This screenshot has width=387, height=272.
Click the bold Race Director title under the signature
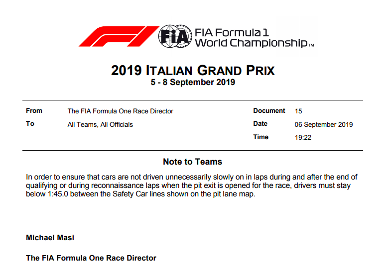(x=91, y=258)
